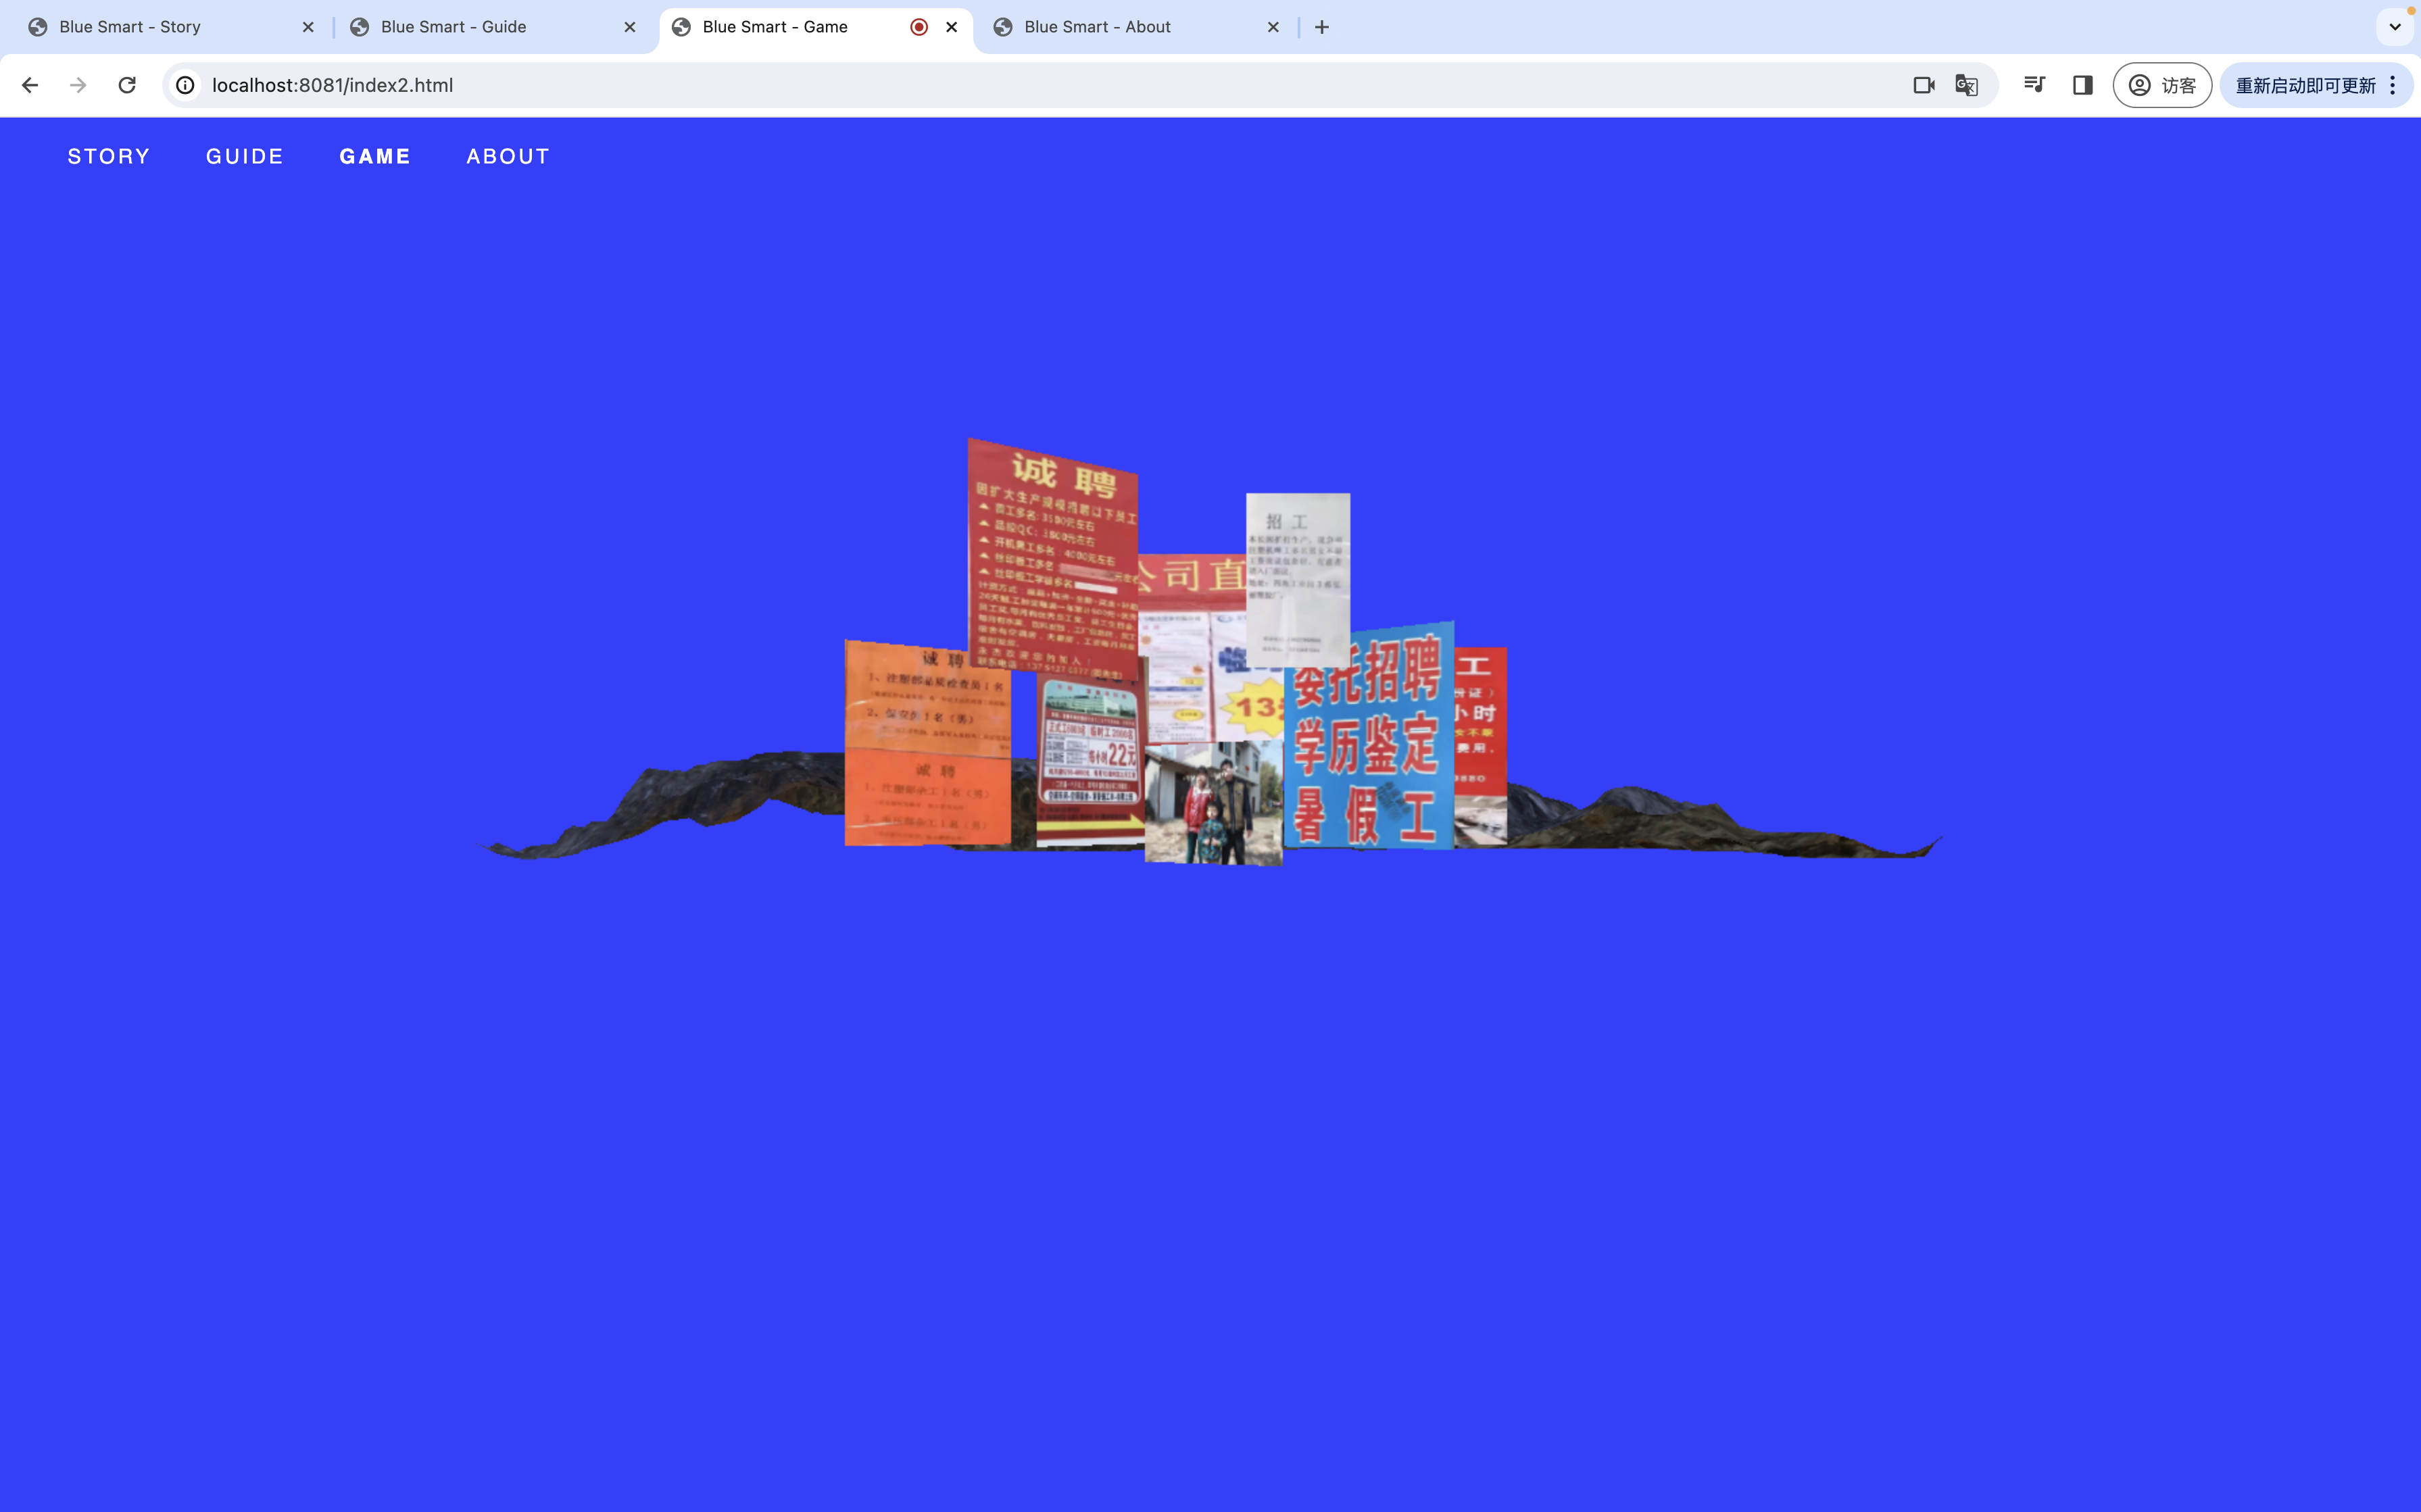The width and height of the screenshot is (2421, 1512).
Task: Switch to Blue Smart - About tab
Action: [1096, 27]
